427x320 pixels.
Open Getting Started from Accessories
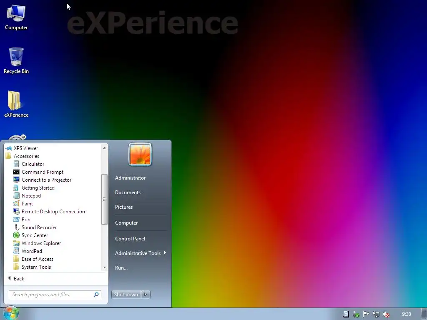(x=38, y=188)
